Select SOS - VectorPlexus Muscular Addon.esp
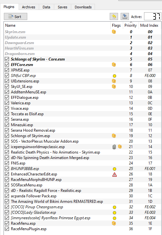 point(45,141)
